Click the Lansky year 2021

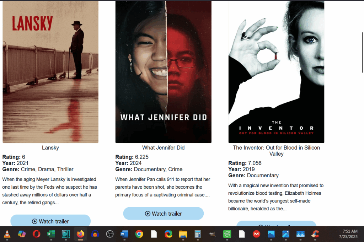click(22, 163)
